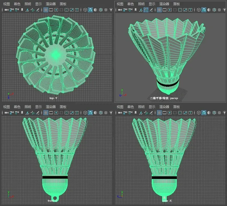Open 着色 menu in top view panel

pos(17,4)
